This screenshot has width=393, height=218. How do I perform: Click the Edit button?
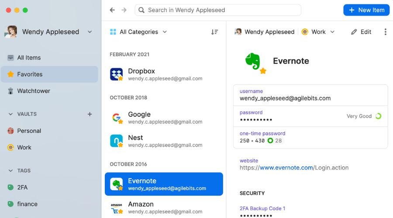tap(361, 32)
